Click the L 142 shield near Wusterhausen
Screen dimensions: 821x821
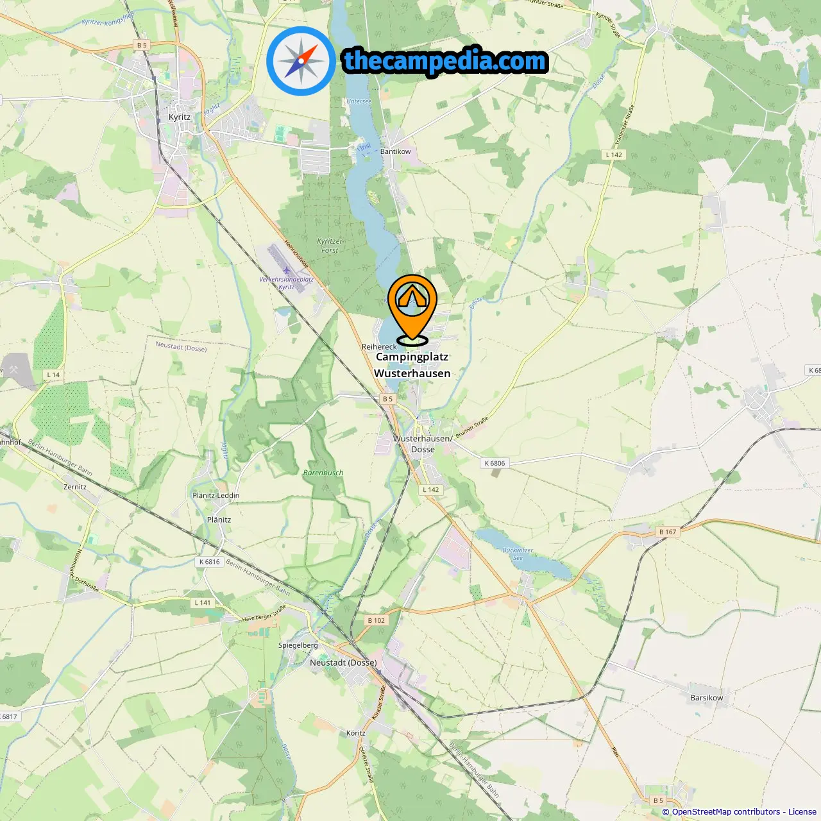[431, 489]
